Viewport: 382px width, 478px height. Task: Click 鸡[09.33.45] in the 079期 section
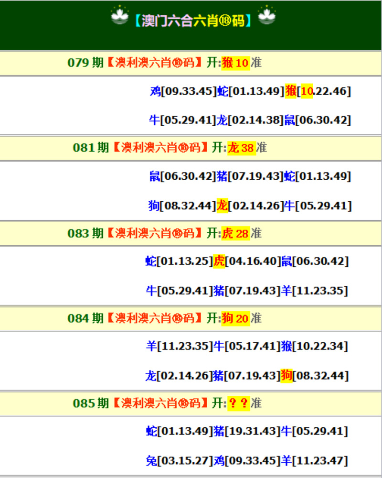(x=183, y=91)
